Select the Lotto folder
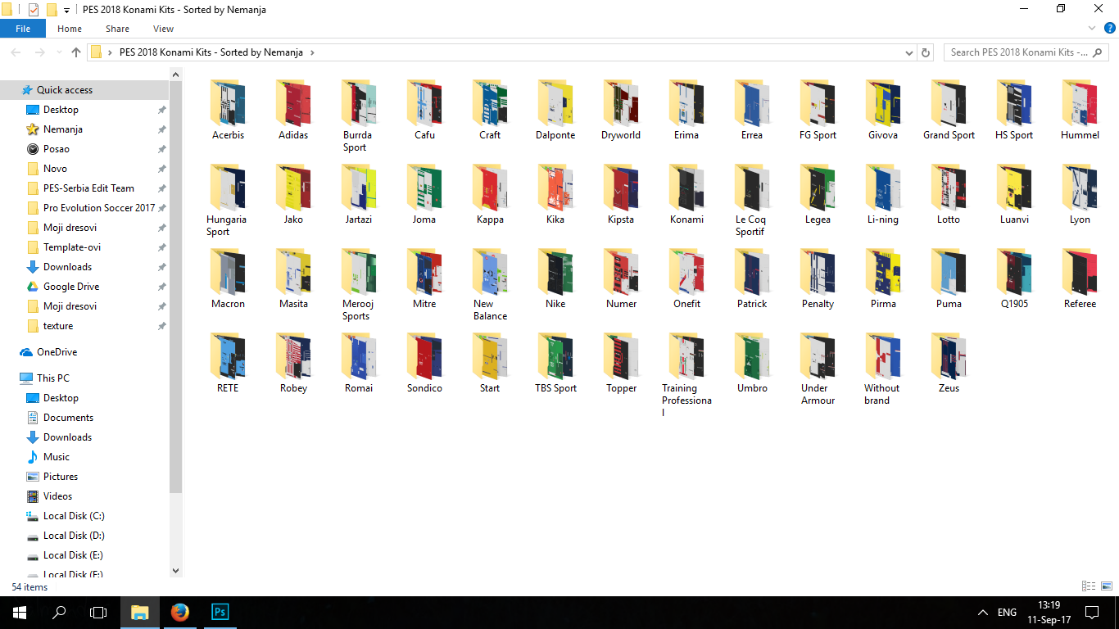This screenshot has height=629, width=1119. (x=949, y=195)
